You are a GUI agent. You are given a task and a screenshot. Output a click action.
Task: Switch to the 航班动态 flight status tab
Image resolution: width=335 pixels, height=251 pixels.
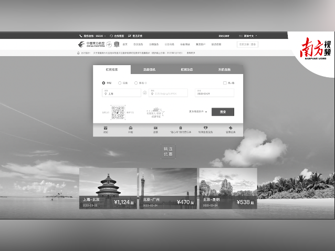click(187, 69)
